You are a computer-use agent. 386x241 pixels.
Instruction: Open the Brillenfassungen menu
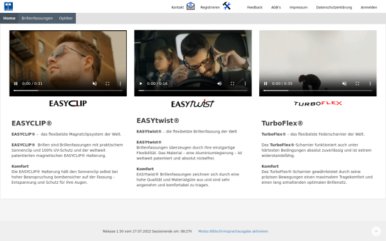tap(37, 18)
